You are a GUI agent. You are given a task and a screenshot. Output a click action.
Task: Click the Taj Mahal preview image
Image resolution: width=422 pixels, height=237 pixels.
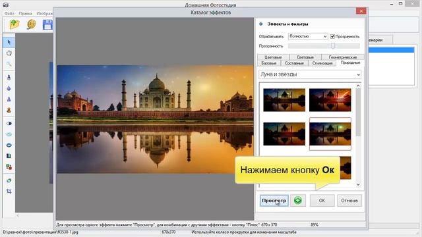tap(156, 119)
